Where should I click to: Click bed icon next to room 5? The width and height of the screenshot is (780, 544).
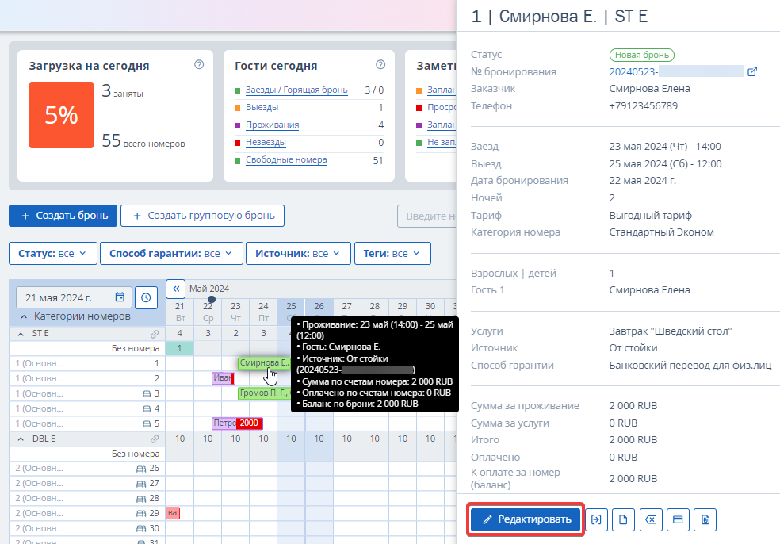point(147,424)
